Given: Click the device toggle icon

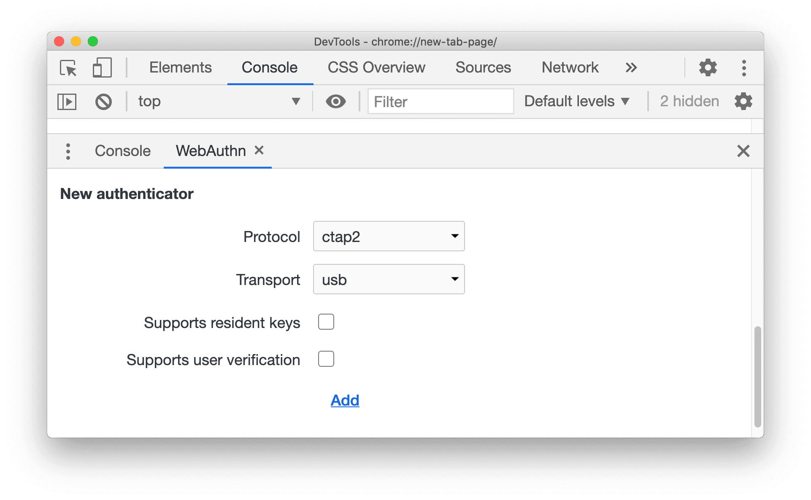Looking at the screenshot, I should (101, 65).
